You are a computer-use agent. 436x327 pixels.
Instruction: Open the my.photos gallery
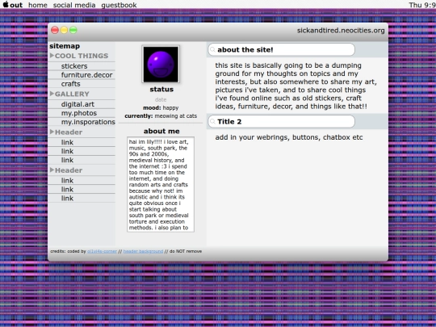(79, 113)
